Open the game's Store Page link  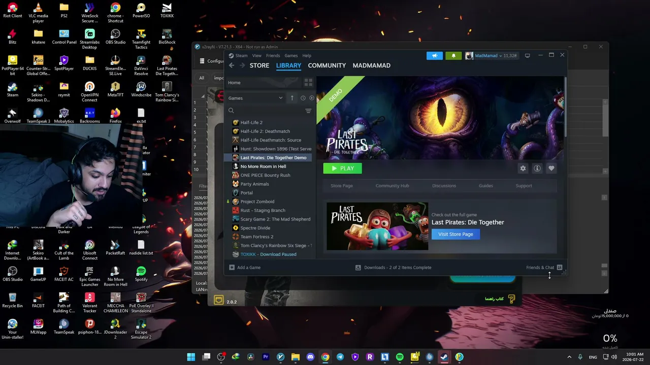(x=342, y=186)
